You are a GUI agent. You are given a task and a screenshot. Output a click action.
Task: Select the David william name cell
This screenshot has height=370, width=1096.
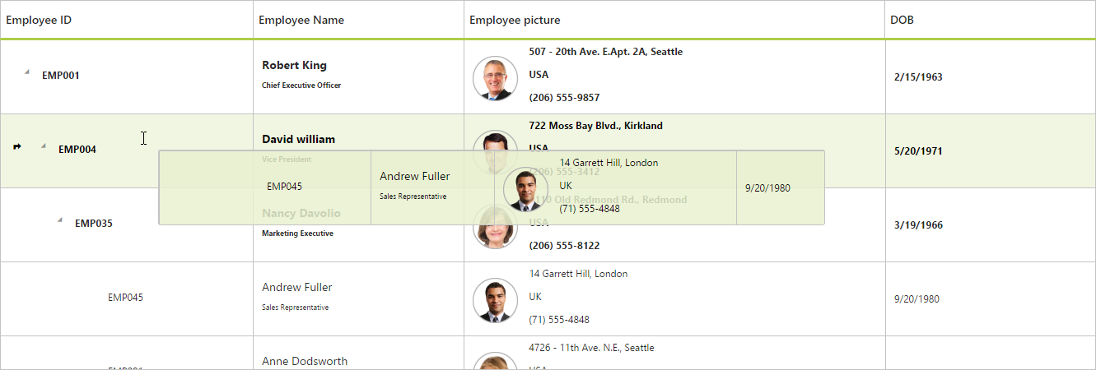[x=298, y=140]
